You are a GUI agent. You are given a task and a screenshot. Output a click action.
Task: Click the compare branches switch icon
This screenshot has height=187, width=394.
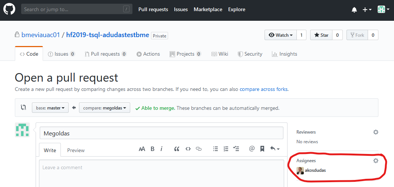[23, 108]
